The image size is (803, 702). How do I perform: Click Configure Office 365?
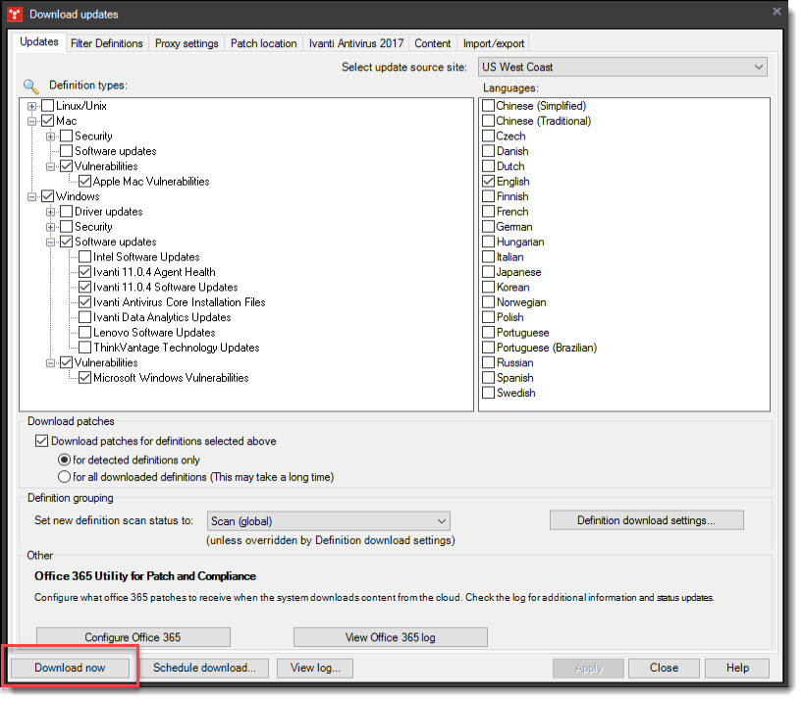point(133,636)
